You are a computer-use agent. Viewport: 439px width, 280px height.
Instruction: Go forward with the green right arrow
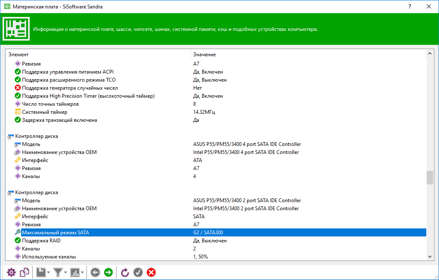108,272
